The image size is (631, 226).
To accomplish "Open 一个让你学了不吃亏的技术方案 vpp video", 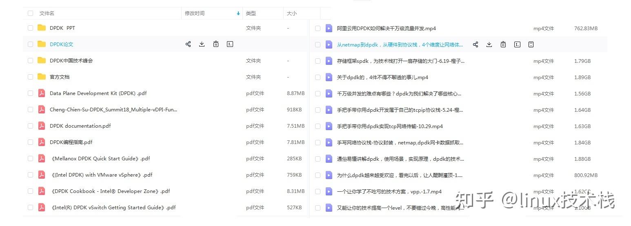I will coord(389,191).
